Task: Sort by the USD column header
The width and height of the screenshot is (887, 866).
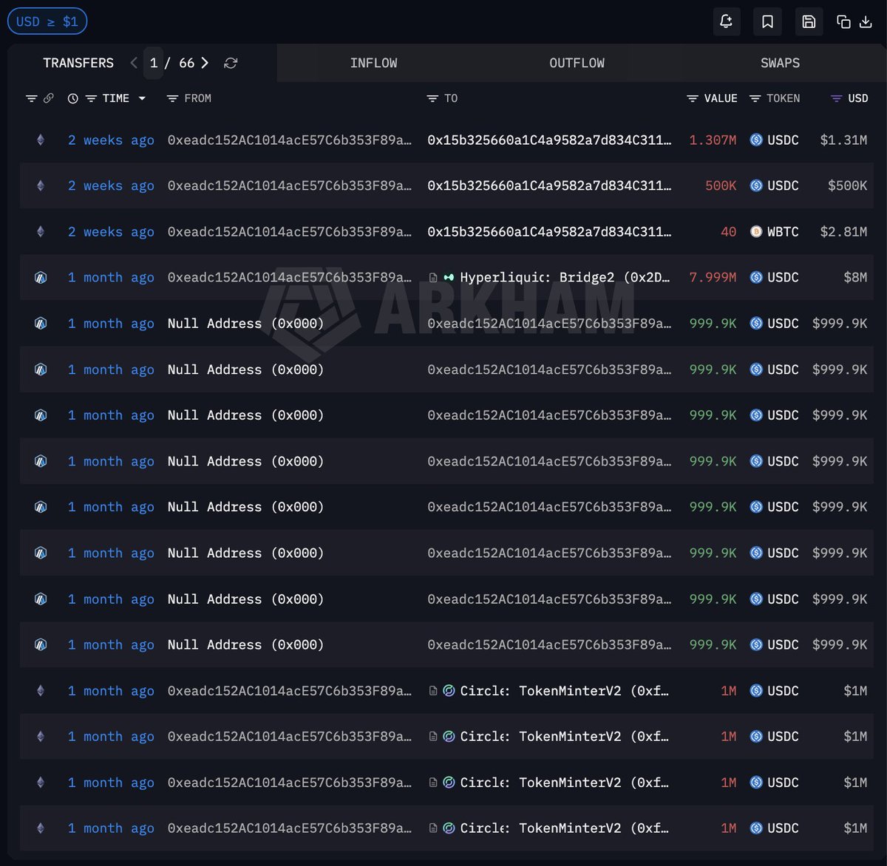Action: 857,98
